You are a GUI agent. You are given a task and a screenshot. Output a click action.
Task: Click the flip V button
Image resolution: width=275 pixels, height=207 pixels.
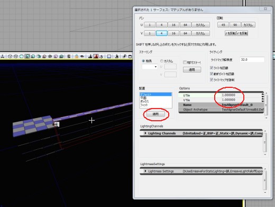click(242, 33)
